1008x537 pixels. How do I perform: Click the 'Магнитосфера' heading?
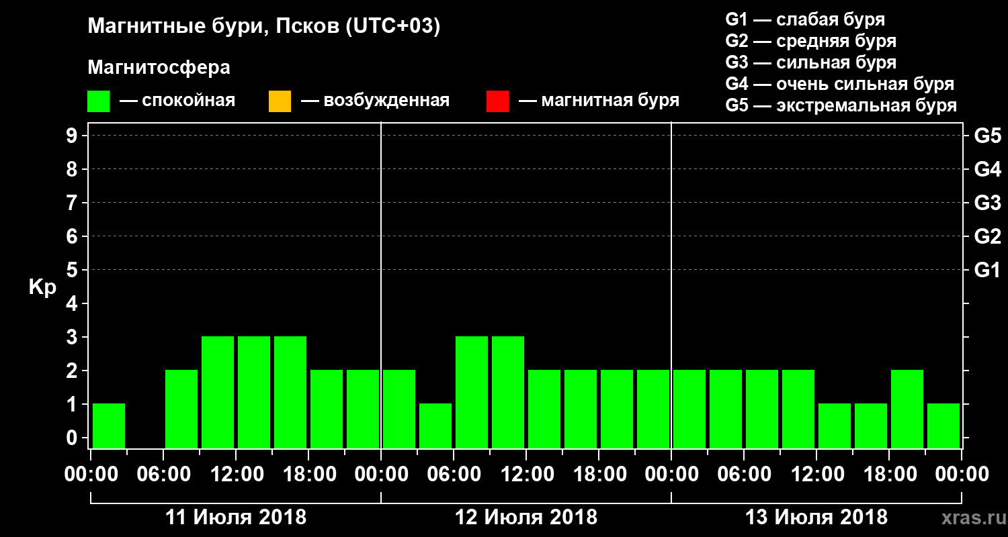click(x=159, y=68)
